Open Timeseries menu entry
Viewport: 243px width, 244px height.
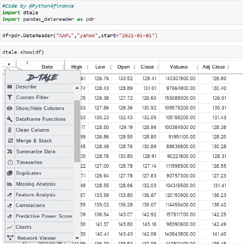click(39, 163)
